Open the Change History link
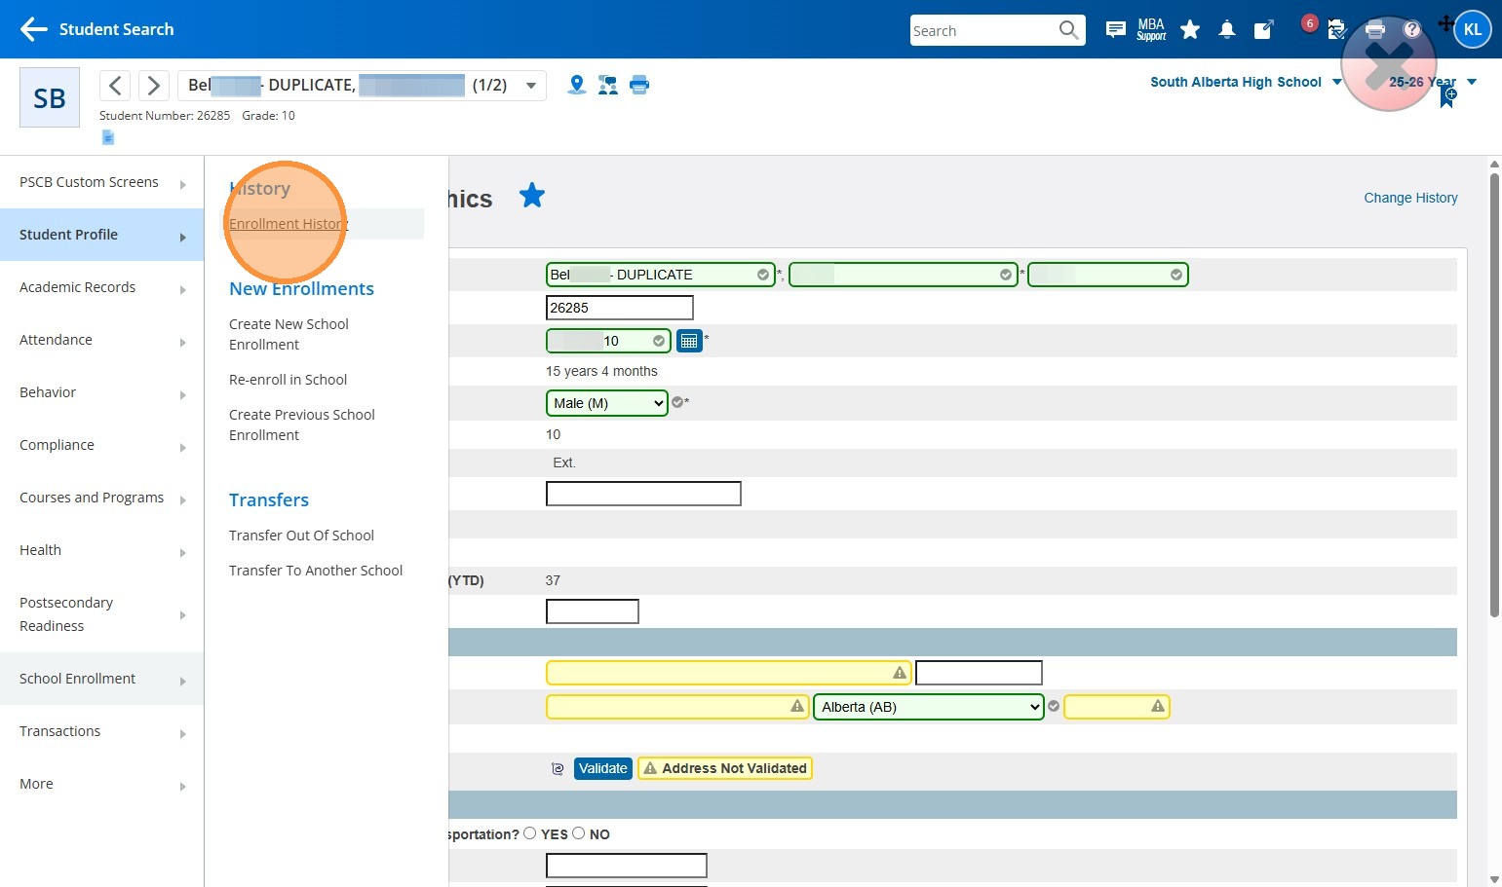 pos(1409,198)
